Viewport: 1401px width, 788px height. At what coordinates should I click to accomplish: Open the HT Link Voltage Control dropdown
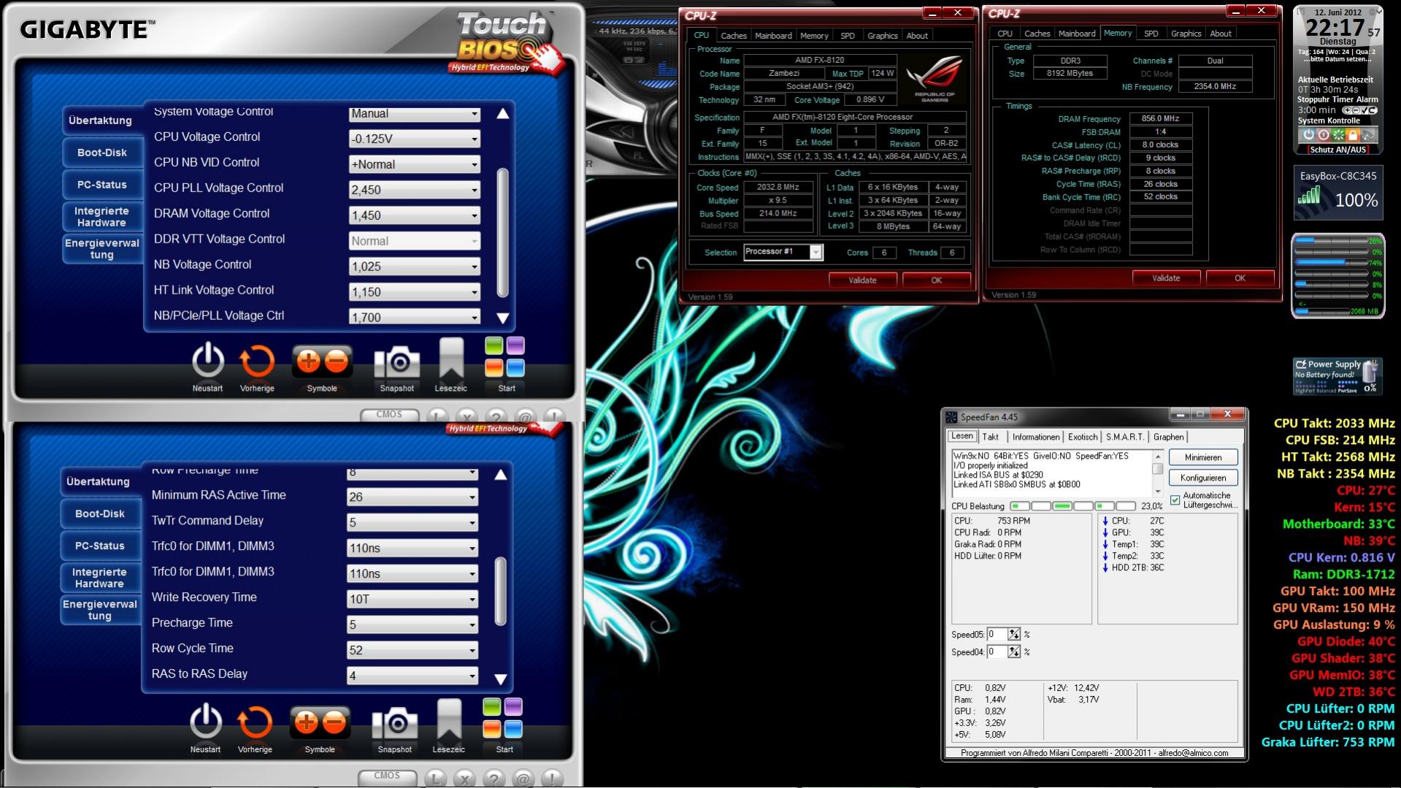[x=415, y=292]
